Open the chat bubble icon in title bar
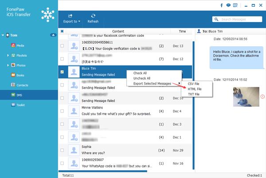 pyautogui.click(x=228, y=5)
